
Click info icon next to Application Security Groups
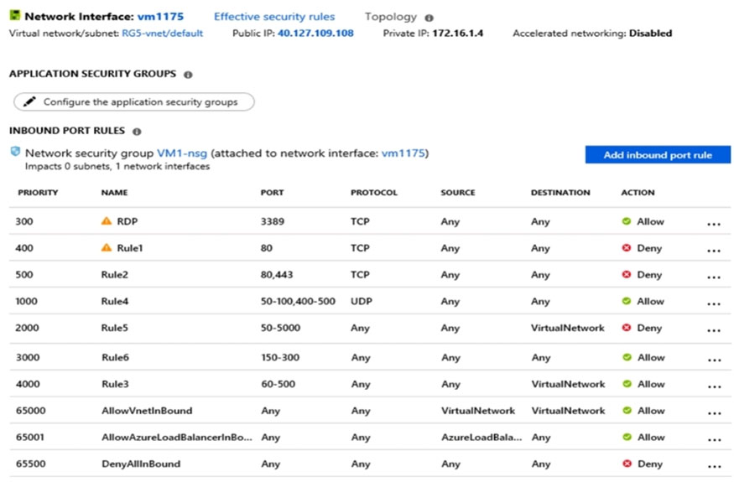tap(188, 75)
